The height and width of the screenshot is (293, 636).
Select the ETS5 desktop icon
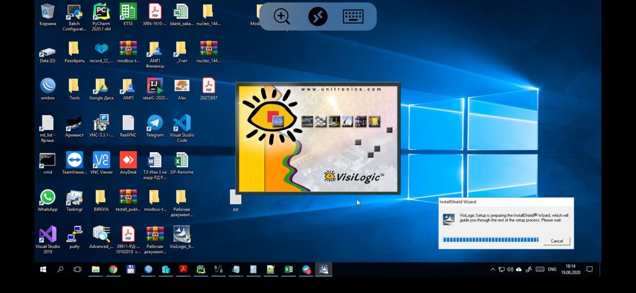click(128, 15)
